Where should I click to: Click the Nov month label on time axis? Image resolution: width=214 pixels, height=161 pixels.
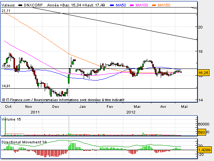click(29, 107)
